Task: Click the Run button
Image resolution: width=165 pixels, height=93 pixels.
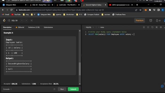Action: 62,89
